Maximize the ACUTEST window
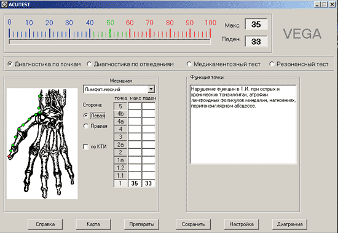The width and height of the screenshot is (338, 233). (324, 4)
